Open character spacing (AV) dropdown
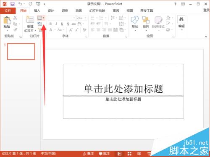The height and width of the screenshot is (157, 210). 80,24
